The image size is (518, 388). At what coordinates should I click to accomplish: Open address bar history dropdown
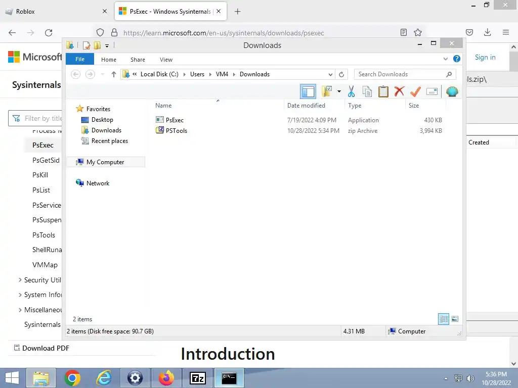tap(330, 75)
